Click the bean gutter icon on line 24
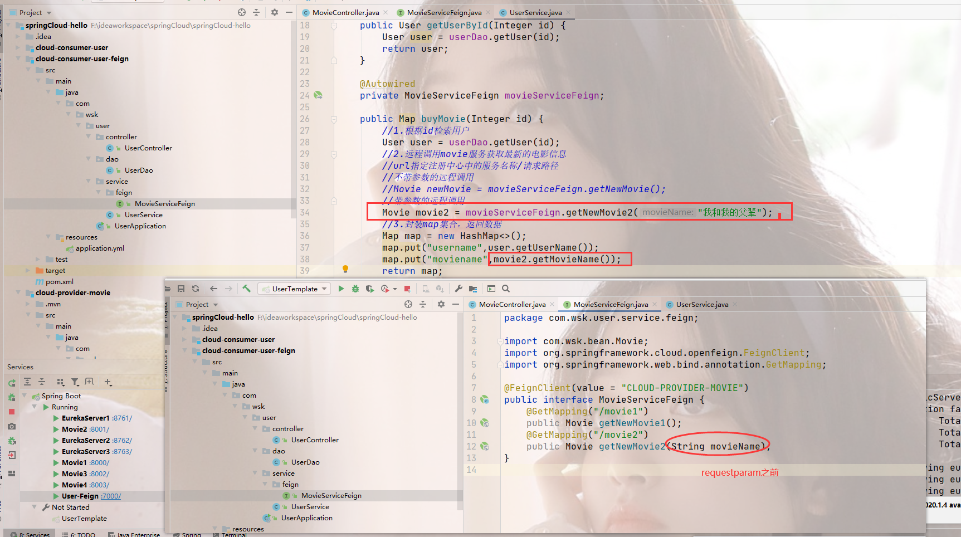961x537 pixels. 318,95
